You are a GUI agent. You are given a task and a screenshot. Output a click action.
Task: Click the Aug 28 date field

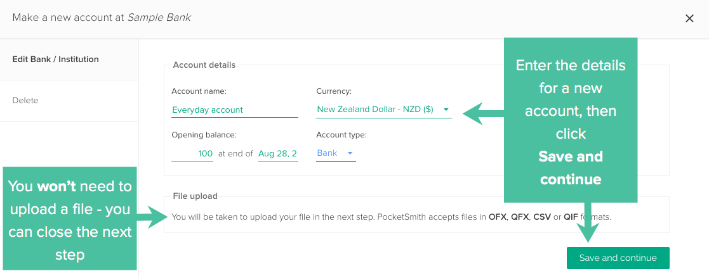277,153
